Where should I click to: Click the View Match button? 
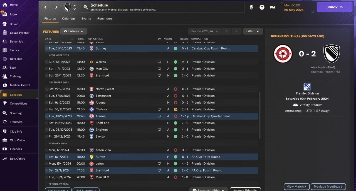296,187
